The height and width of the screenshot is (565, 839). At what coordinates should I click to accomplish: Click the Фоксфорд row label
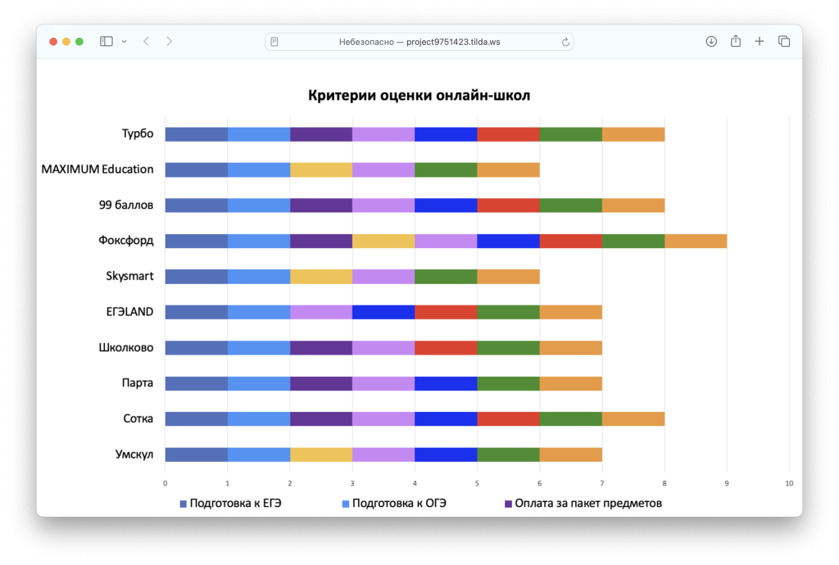125,241
